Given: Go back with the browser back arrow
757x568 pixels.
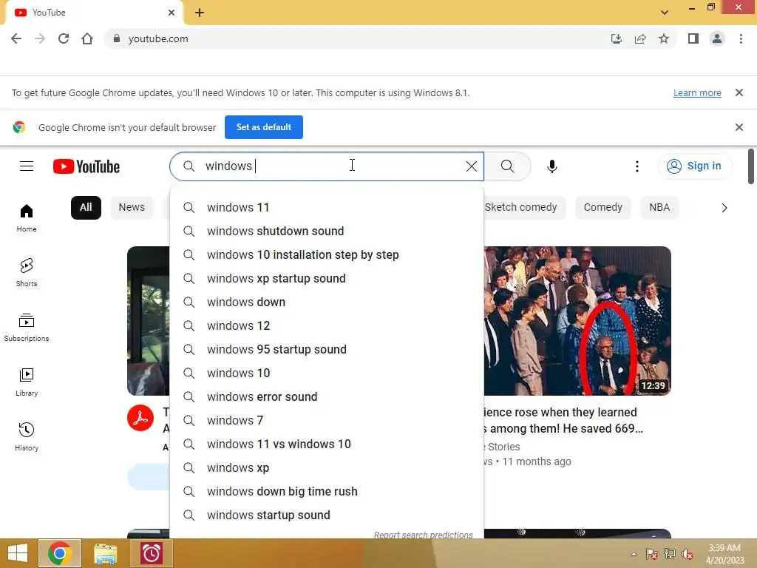Looking at the screenshot, I should [x=16, y=38].
